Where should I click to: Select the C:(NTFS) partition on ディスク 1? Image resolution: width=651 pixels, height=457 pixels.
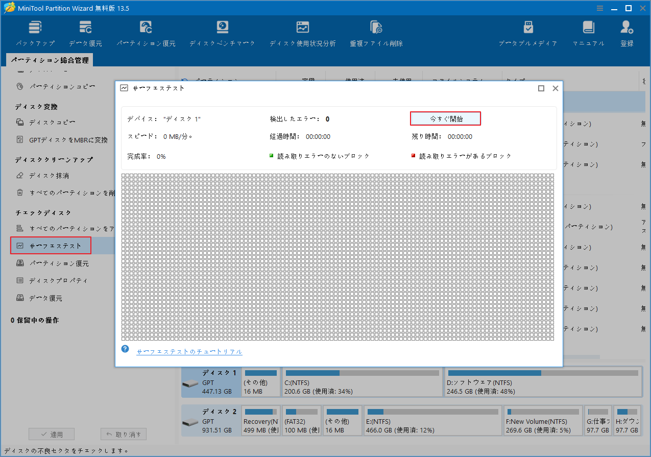[x=361, y=381]
